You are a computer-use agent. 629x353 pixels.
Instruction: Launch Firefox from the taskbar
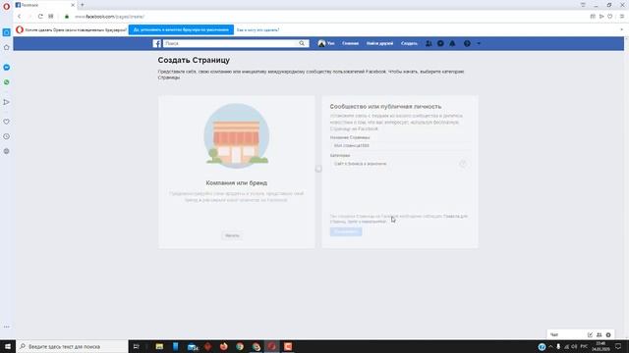coord(223,346)
